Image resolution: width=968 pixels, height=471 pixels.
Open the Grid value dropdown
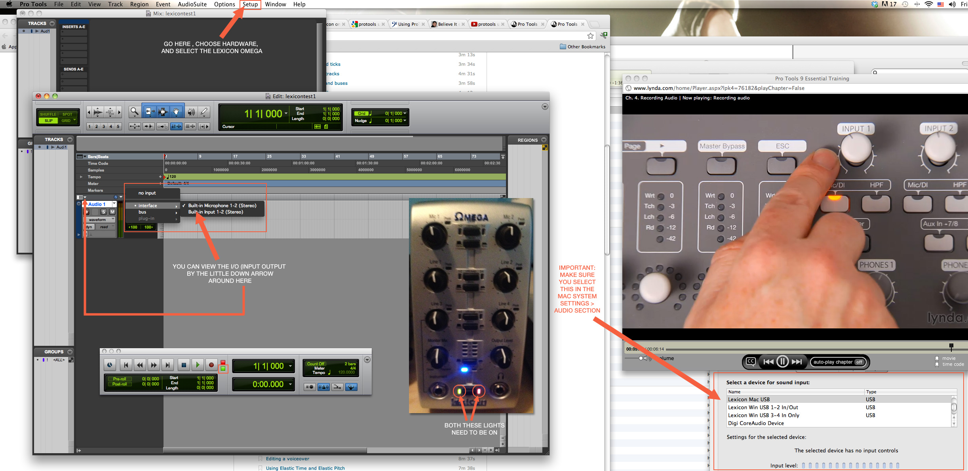405,113
